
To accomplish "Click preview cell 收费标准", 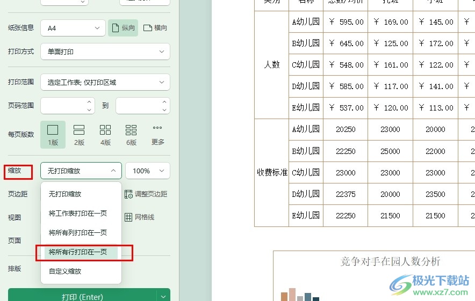I will pyautogui.click(x=272, y=172).
